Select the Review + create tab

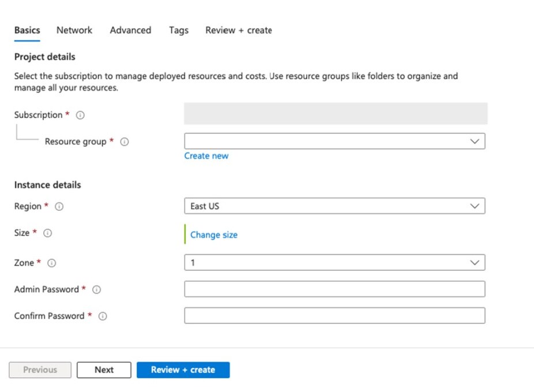238,30
